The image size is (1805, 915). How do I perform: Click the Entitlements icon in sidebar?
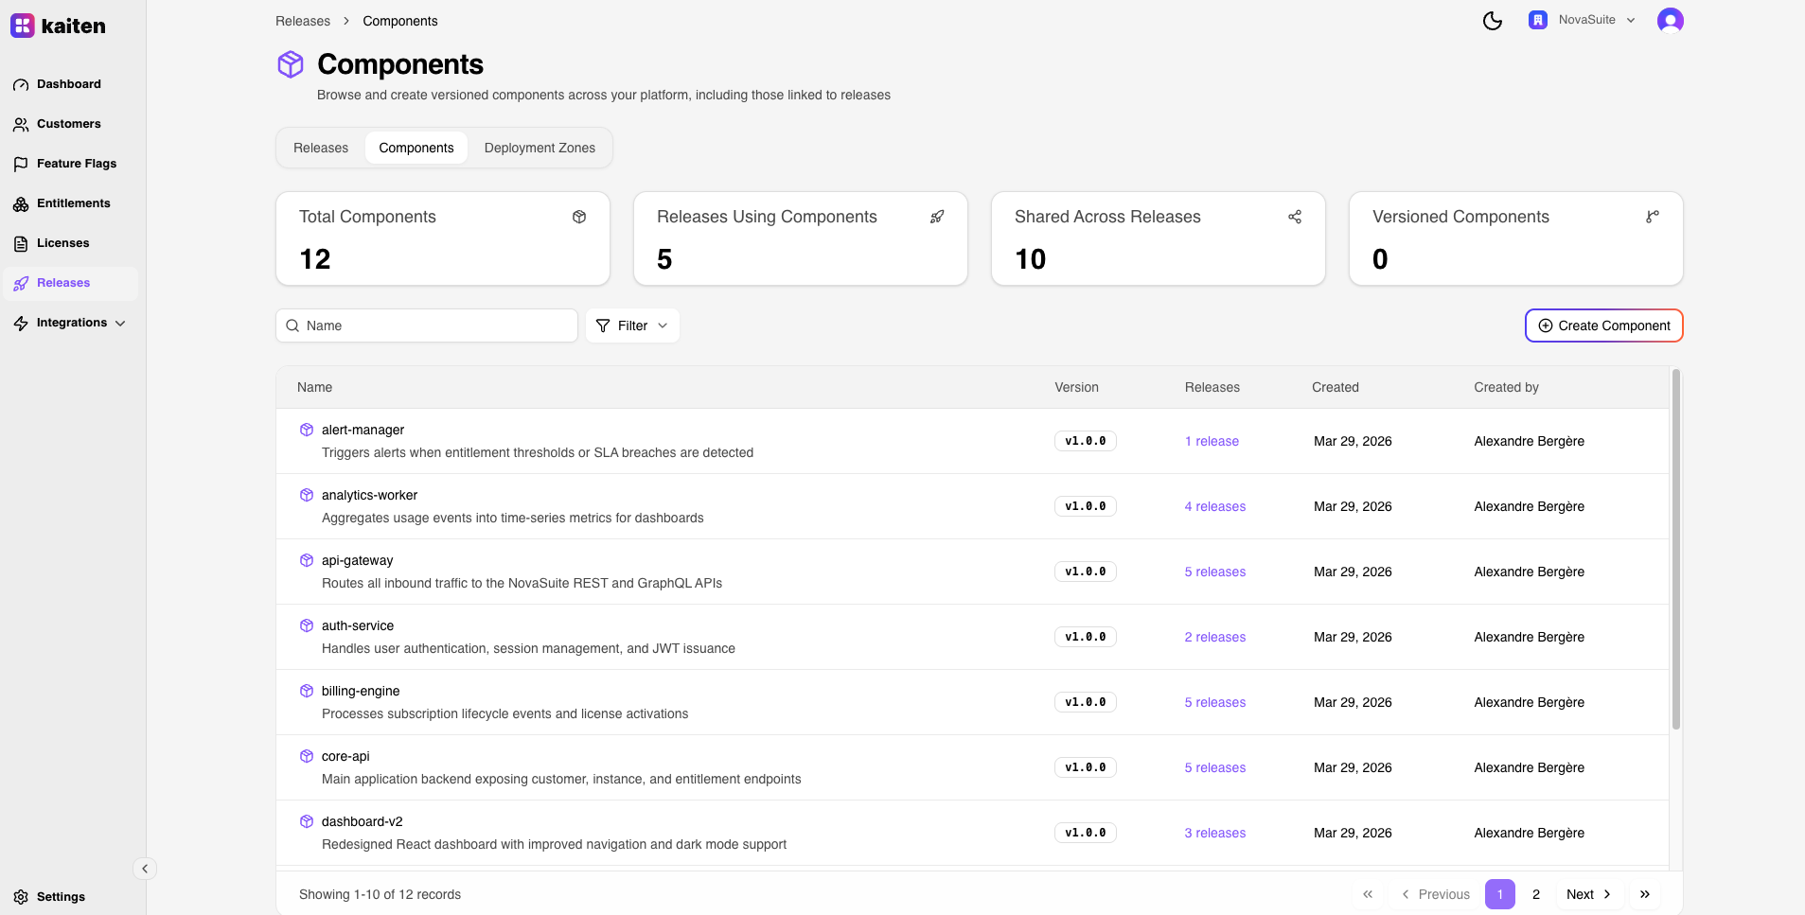21,204
